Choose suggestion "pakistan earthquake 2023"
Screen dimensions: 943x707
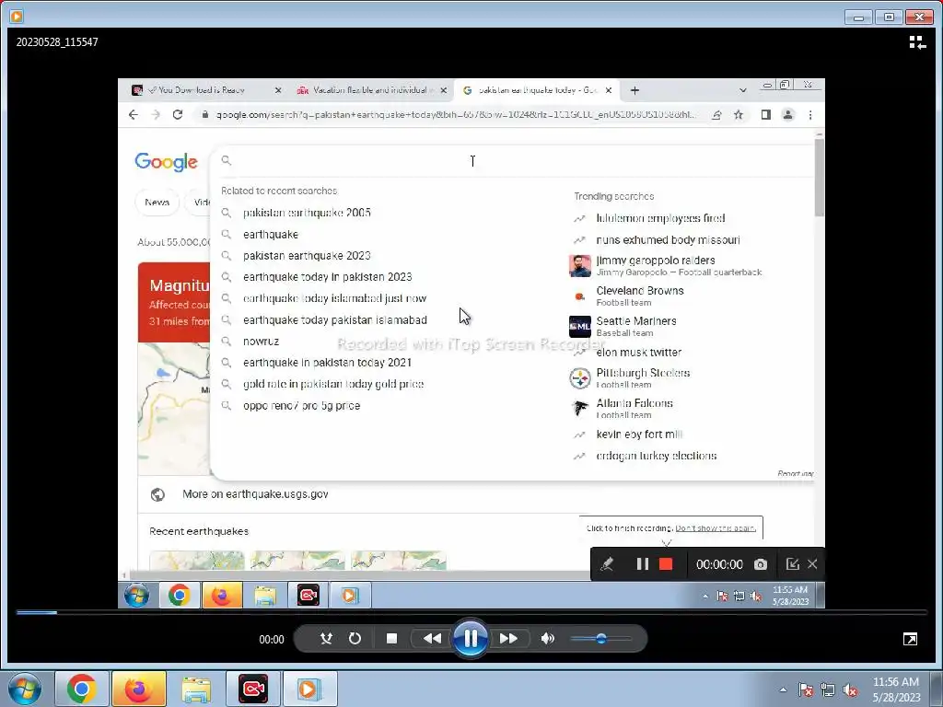coord(307,256)
